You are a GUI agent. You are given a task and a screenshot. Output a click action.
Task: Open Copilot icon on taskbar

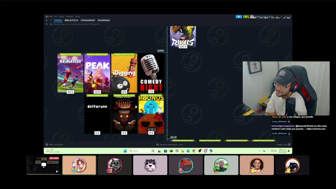click(x=177, y=151)
